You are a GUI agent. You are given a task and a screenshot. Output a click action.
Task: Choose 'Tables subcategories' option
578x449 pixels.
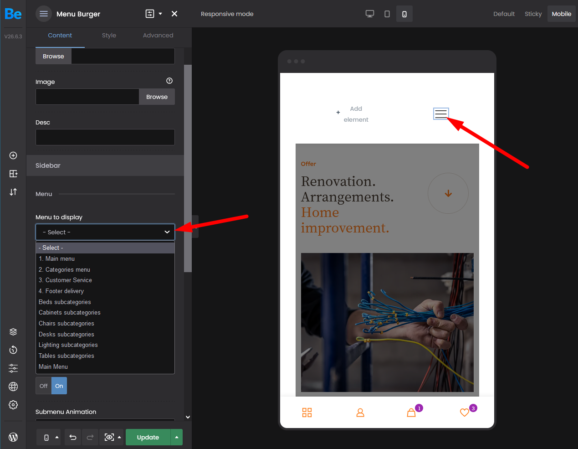[105, 356]
